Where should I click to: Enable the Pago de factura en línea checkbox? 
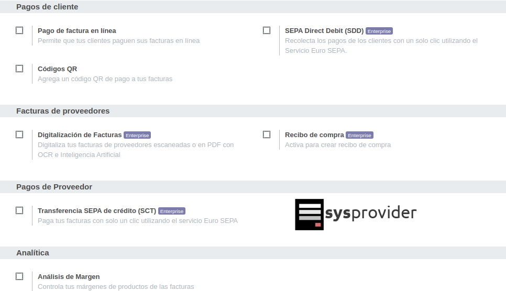point(19,30)
